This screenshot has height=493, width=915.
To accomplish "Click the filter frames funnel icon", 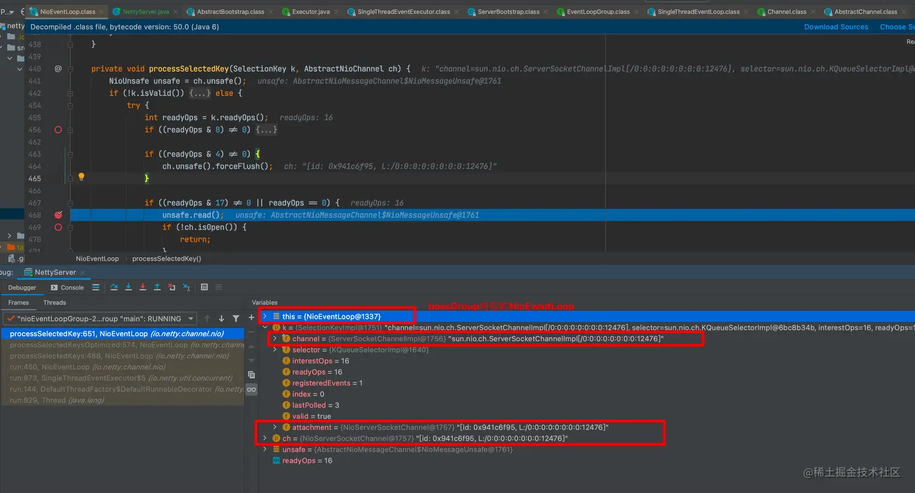I will tap(236, 318).
